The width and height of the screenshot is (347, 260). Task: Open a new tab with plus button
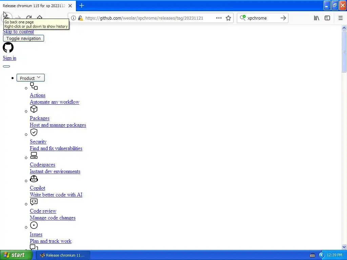click(x=82, y=5)
